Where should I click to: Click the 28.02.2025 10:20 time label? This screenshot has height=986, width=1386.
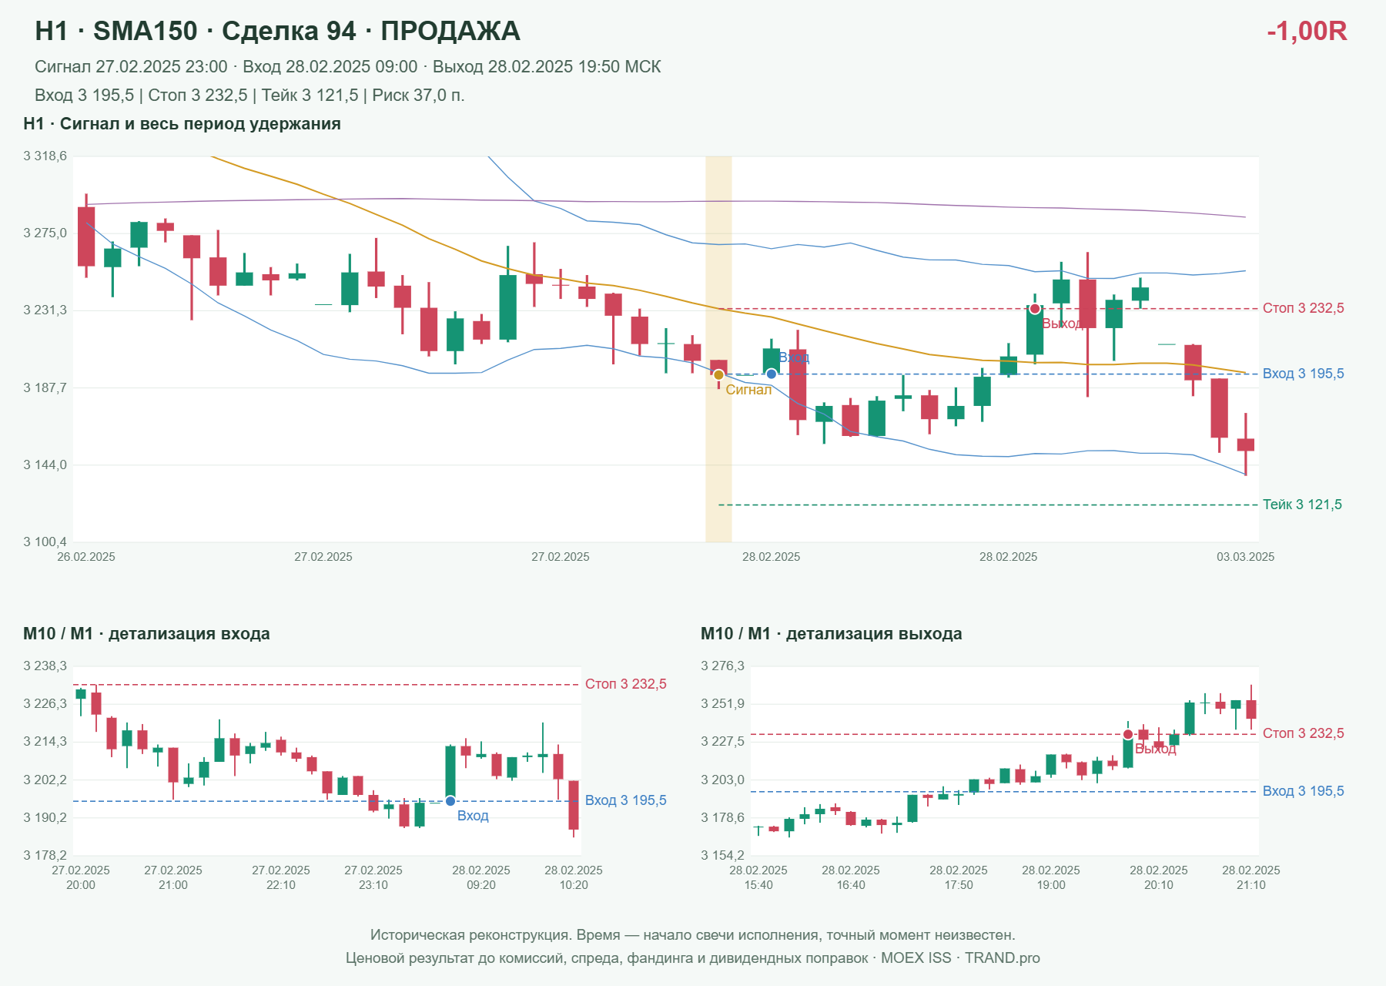[x=574, y=877]
